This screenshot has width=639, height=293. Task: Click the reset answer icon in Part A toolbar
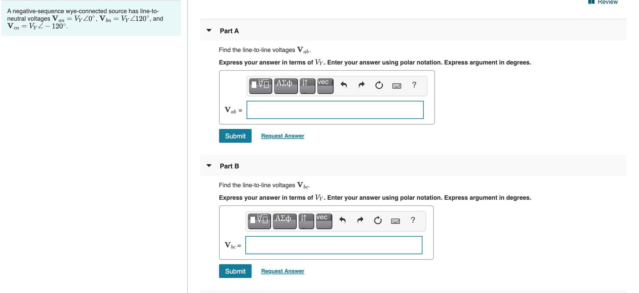(x=378, y=85)
